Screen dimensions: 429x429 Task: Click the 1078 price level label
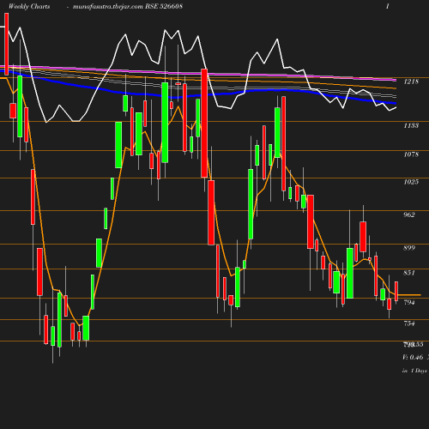[411, 154]
